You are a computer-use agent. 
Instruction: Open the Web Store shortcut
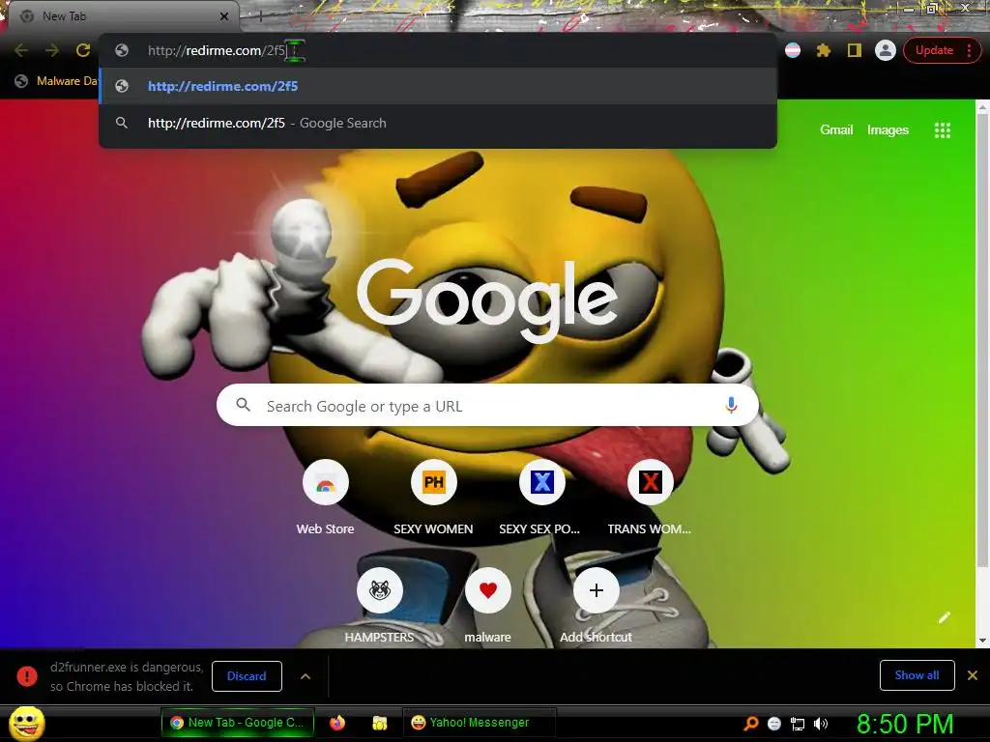click(x=325, y=499)
